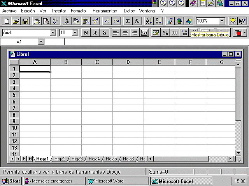
Task: Click the Redo arrow icon
Action: (116, 21)
